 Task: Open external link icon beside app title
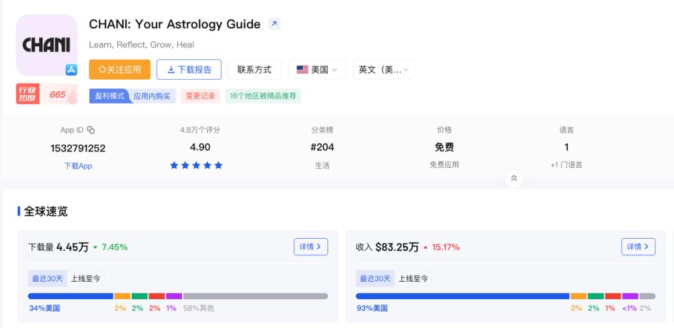coord(274,24)
